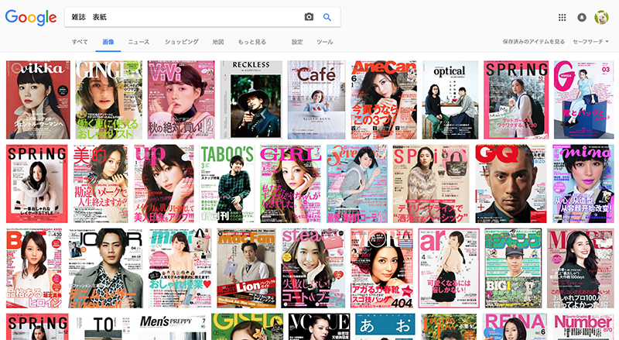
Task: Open the GINZA cover with blue box
Action: tap(584, 100)
